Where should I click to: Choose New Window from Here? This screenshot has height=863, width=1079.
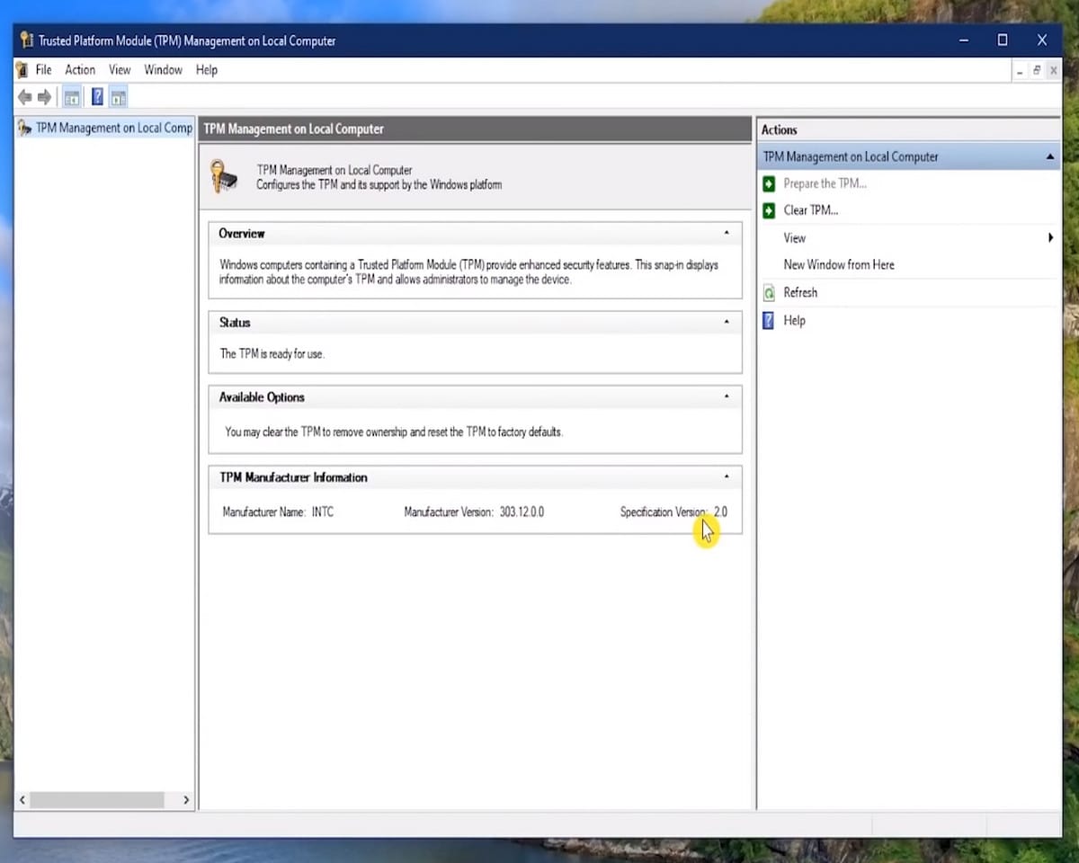[839, 265]
